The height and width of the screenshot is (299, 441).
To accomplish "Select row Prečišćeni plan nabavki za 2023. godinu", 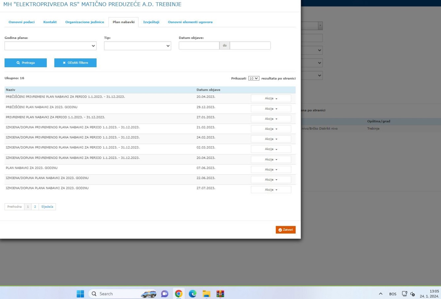I will (x=150, y=109).
